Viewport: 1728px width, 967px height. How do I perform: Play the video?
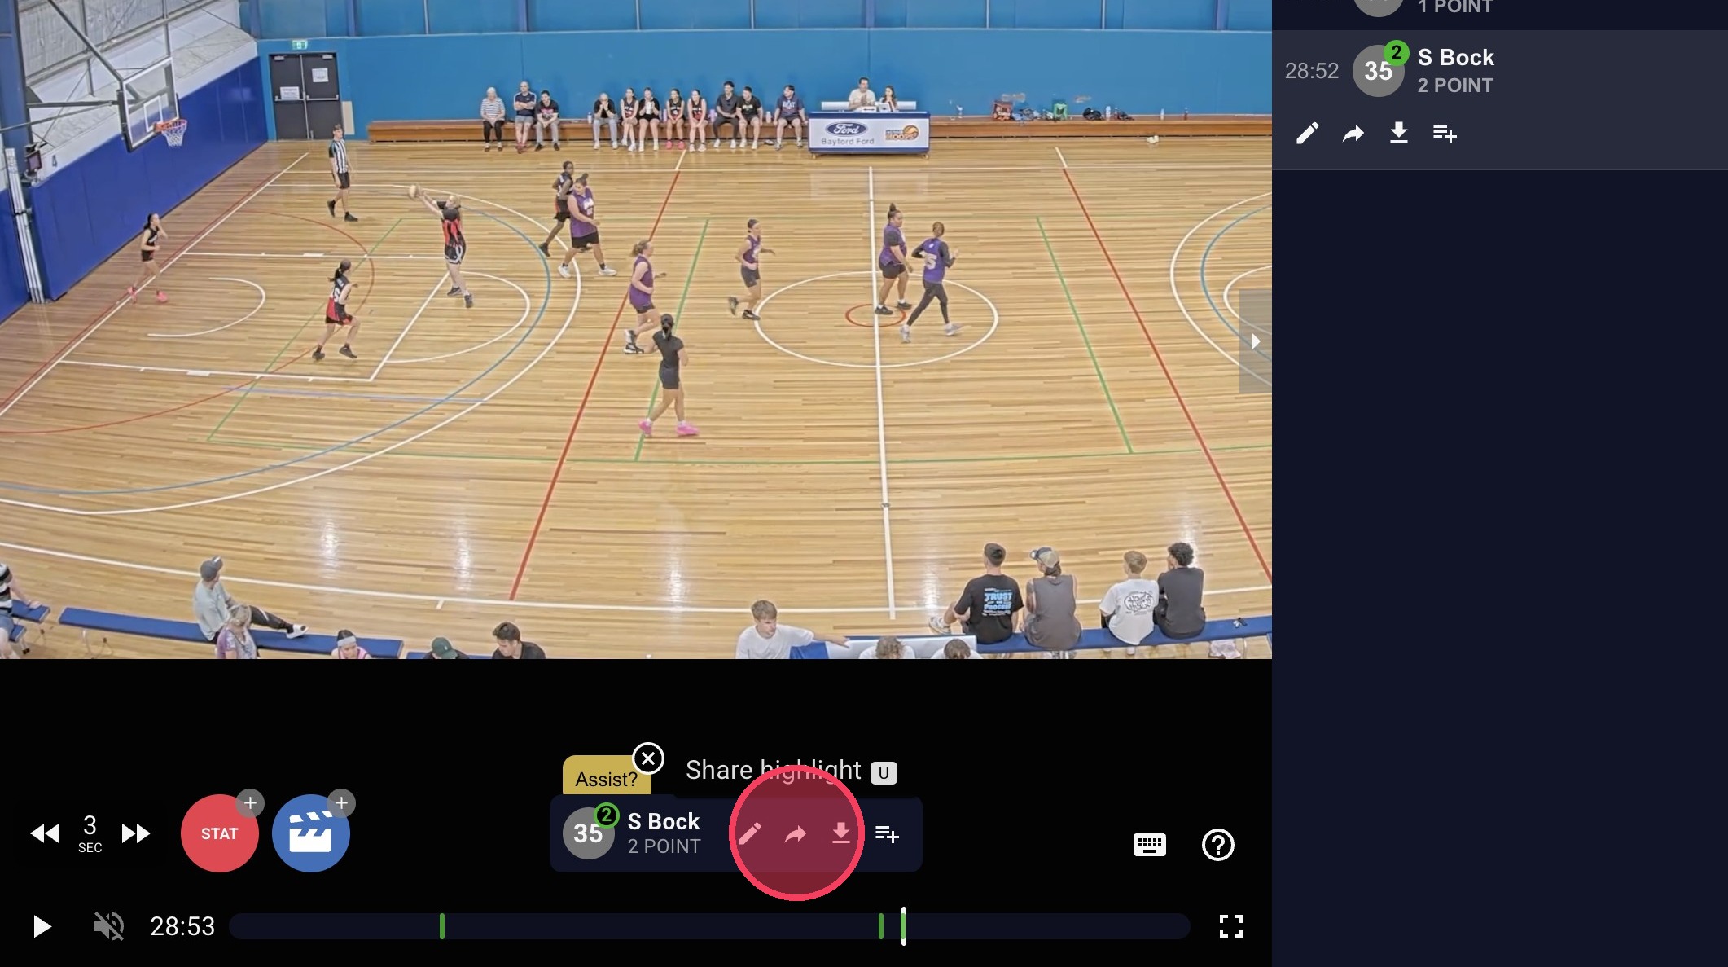[x=42, y=926]
